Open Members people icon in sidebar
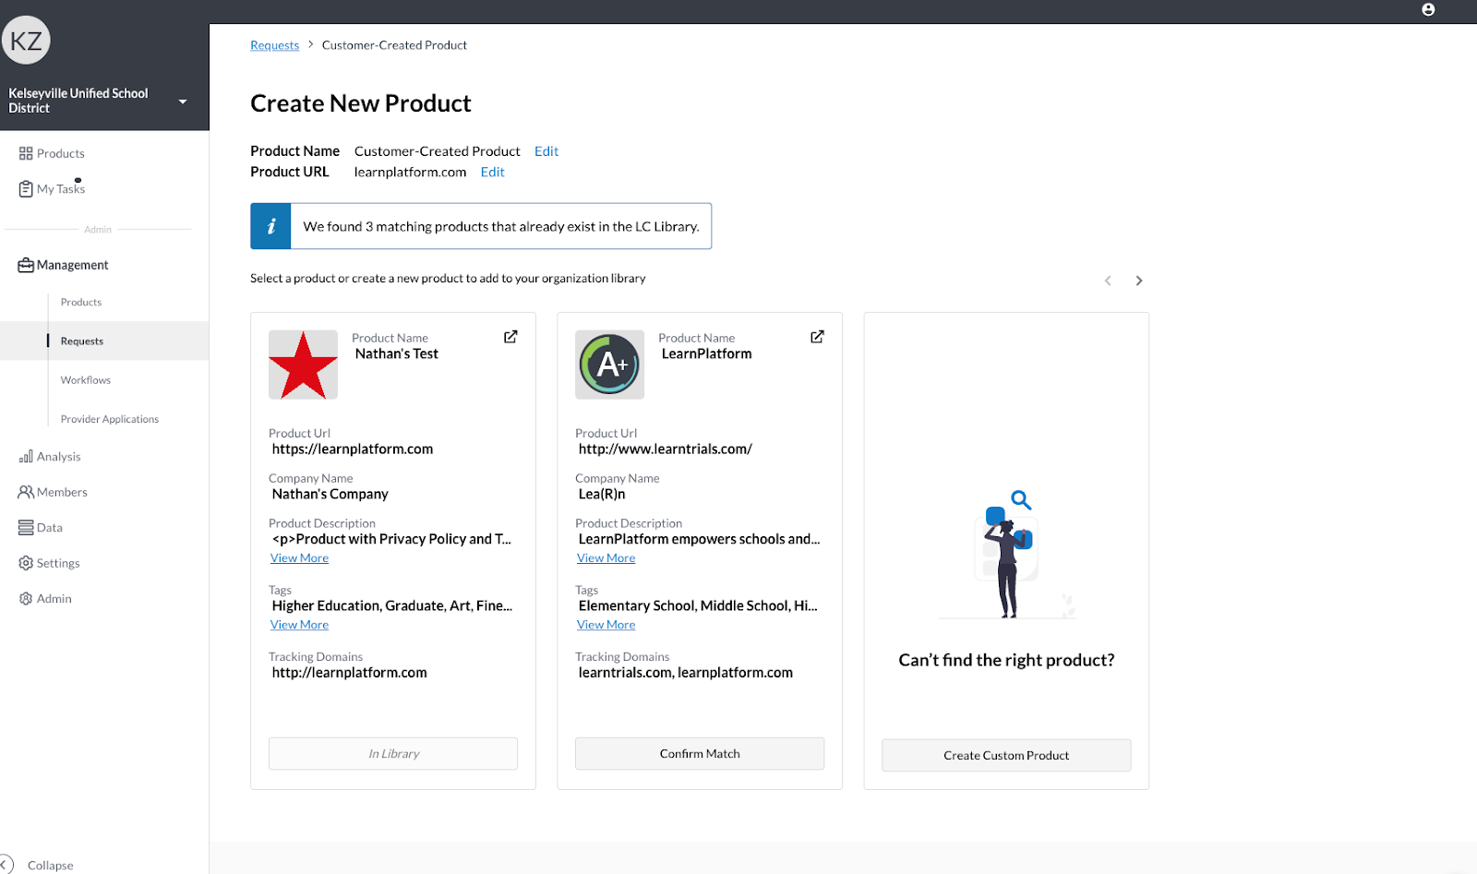1477x874 pixels. [x=26, y=492]
